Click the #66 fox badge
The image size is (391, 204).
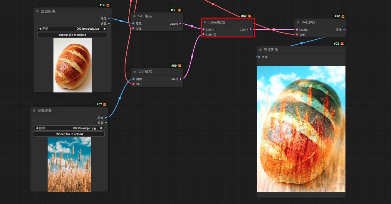(x=105, y=5)
